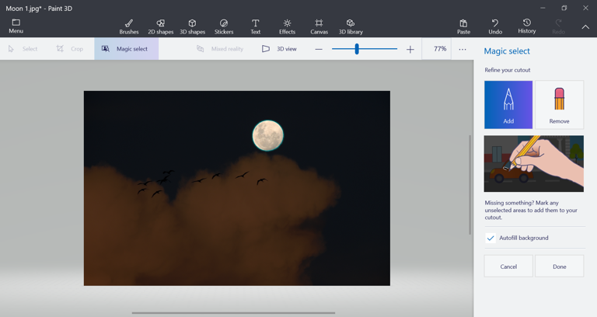The width and height of the screenshot is (597, 317).
Task: Open the Canvas settings
Action: pos(319,26)
